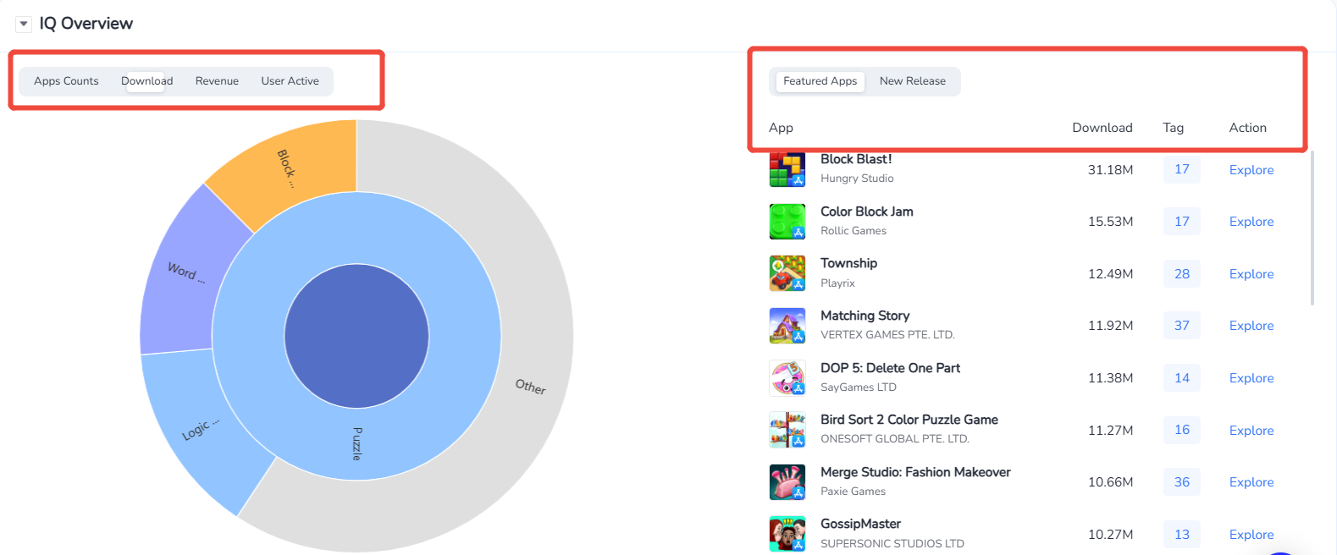Select the Download metric tab
The image size is (1337, 555).
[146, 81]
